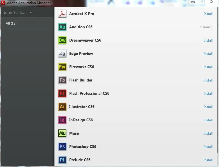Click the Installed status for Audition CS6
Image resolution: width=219 pixels, height=167 pixels.
[x=206, y=27]
